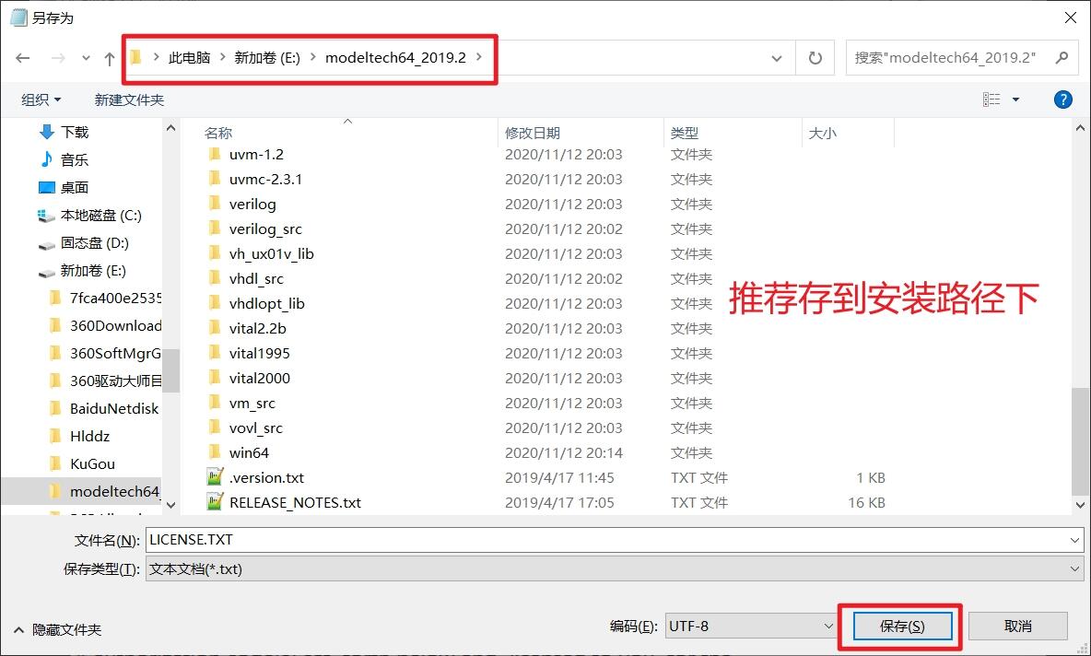Open the address bar history dropdown

point(777,58)
